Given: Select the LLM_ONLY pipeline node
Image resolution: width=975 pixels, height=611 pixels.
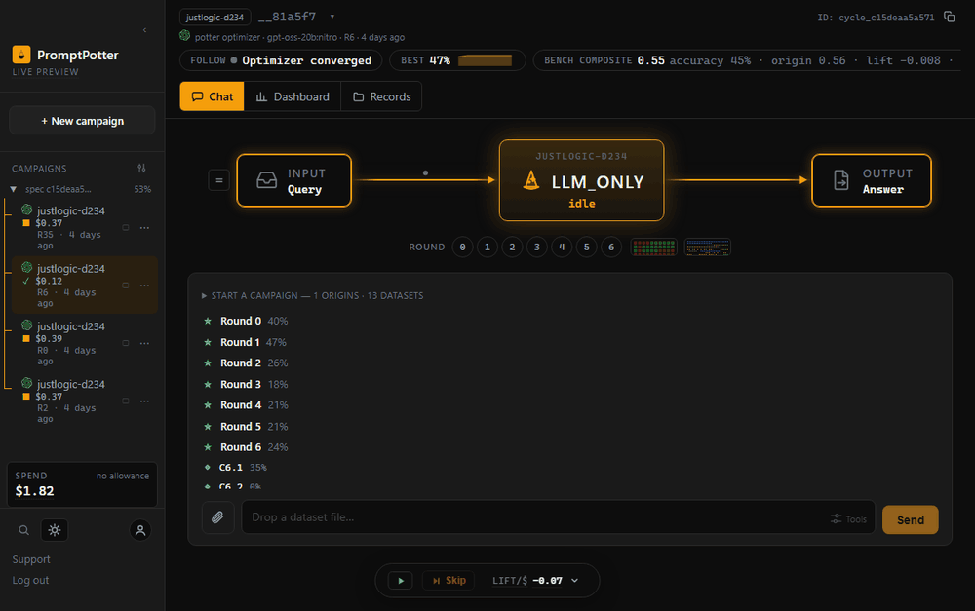Looking at the screenshot, I should (x=581, y=180).
